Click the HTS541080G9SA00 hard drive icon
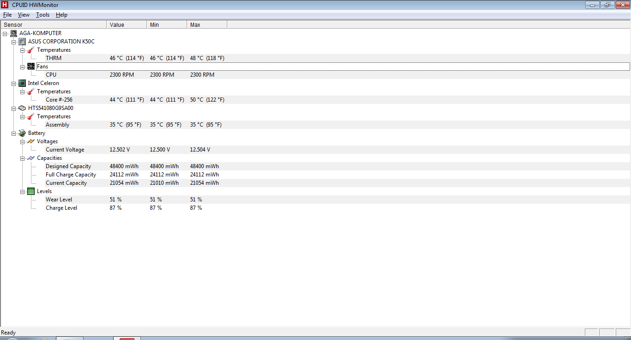 (x=22, y=108)
